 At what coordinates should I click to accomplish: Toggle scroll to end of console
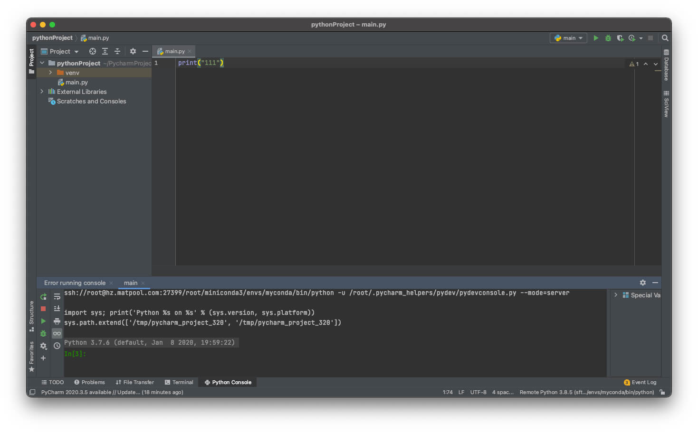pyautogui.click(x=57, y=309)
